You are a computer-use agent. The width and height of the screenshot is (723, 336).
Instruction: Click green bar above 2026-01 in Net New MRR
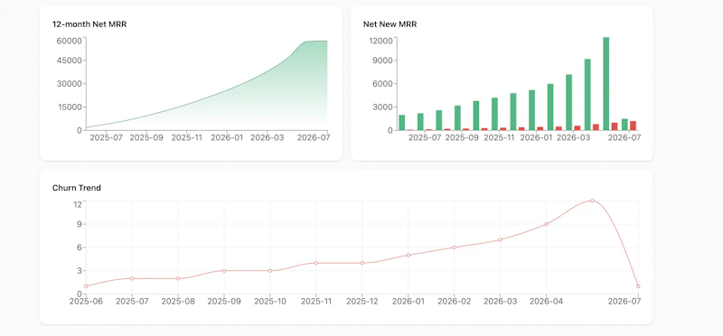point(531,110)
